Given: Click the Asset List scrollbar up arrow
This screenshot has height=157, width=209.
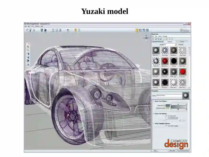Looking at the screenshot, I should pyautogui.click(x=189, y=48).
